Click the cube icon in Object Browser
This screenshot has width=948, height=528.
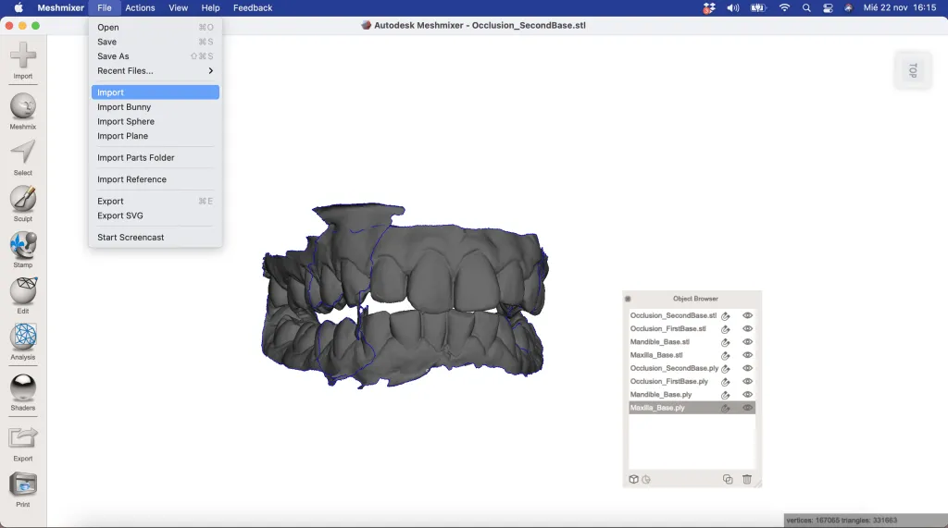(633, 479)
